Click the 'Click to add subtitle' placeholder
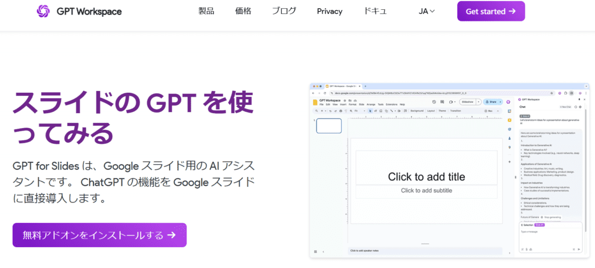Viewport: 595px width, 268px height. (426, 190)
